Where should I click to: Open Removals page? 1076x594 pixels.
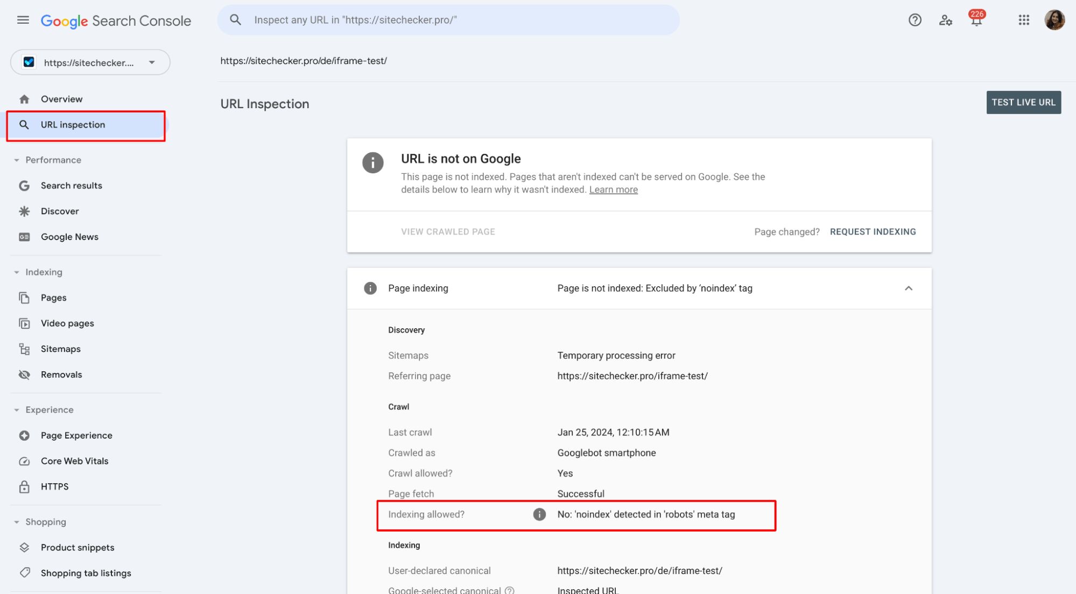coord(61,374)
